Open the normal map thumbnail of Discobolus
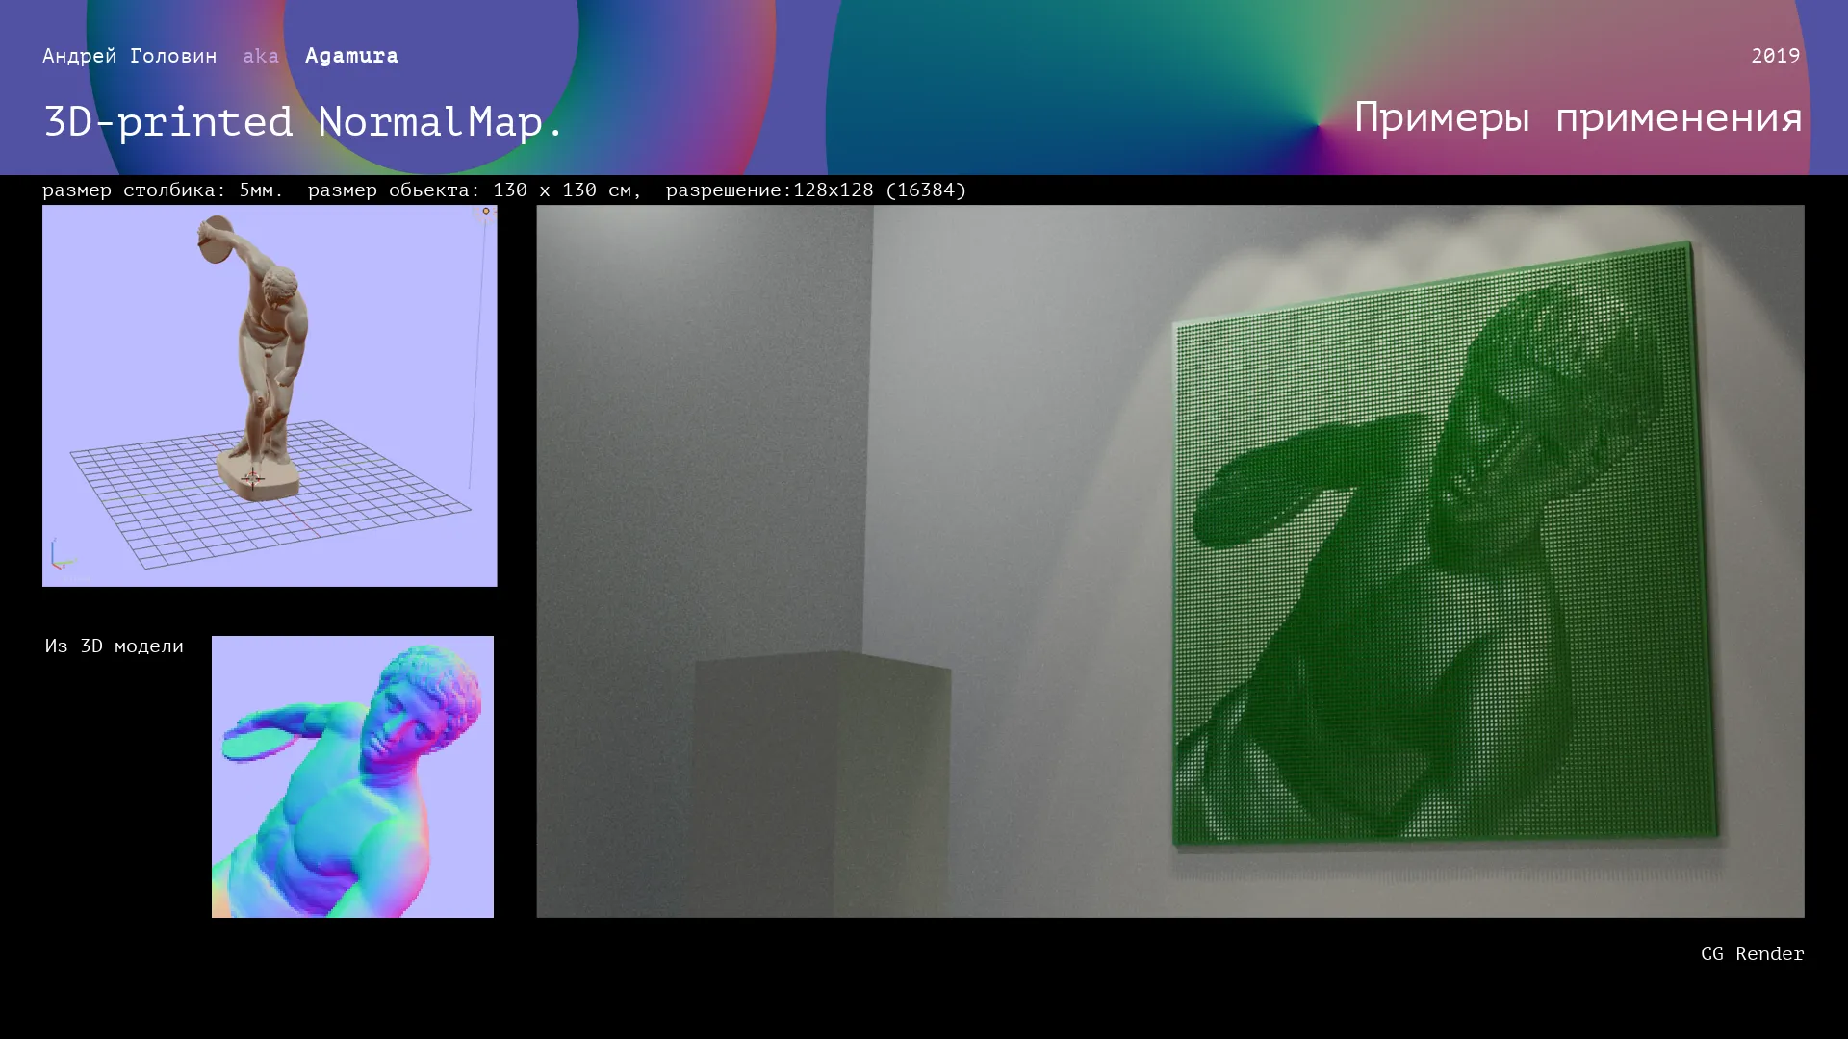Image resolution: width=1848 pixels, height=1039 pixels. click(352, 776)
